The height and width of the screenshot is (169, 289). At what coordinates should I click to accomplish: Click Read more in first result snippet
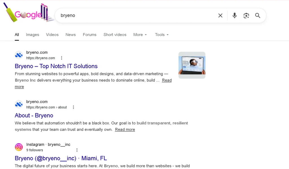(x=167, y=80)
